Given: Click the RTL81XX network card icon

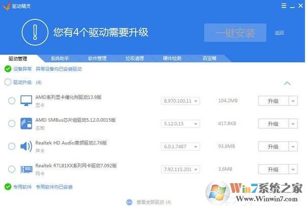Looking at the screenshot, I should [x=26, y=169].
